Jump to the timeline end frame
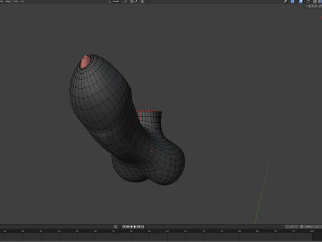 click(142, 227)
